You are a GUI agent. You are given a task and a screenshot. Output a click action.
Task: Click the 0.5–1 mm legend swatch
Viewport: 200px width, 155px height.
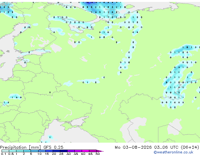tap(13, 151)
